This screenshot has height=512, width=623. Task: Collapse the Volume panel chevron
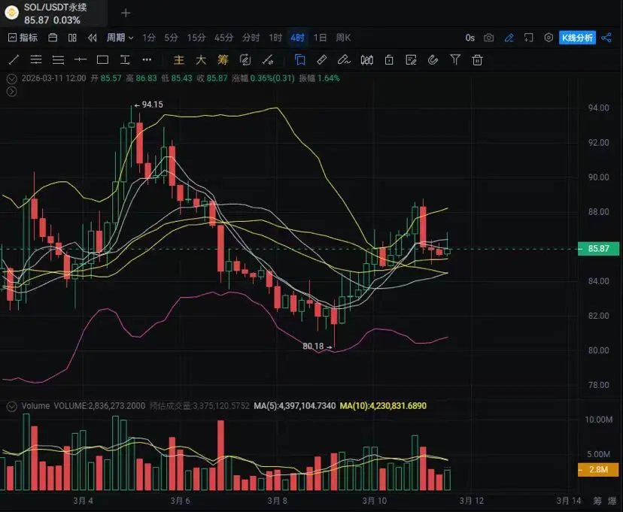[12, 407]
